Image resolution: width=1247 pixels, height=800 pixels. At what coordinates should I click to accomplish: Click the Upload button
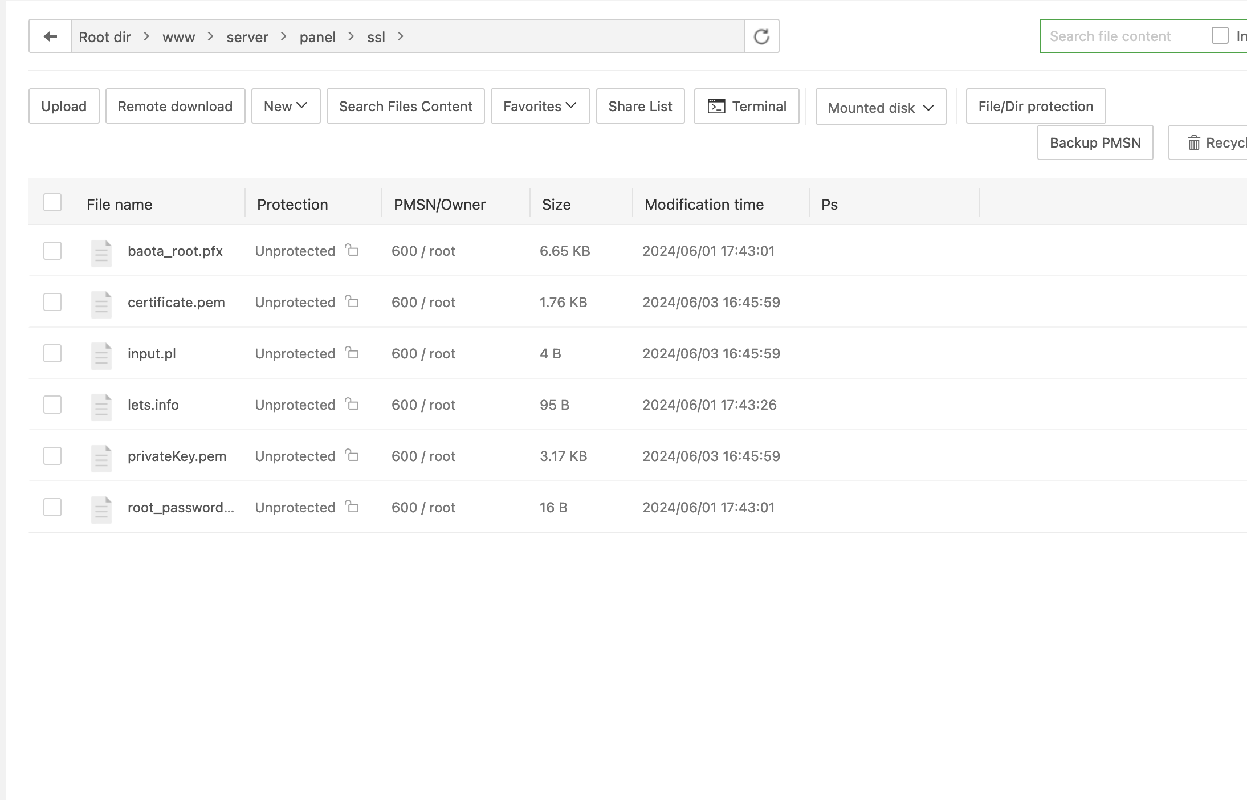tap(64, 106)
